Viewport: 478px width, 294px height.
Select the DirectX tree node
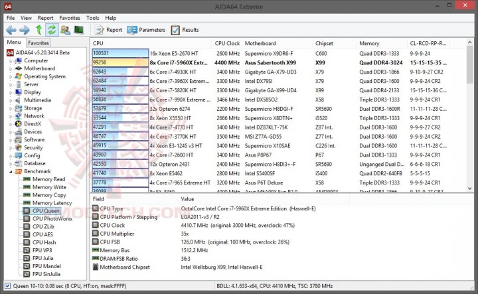[x=33, y=124]
